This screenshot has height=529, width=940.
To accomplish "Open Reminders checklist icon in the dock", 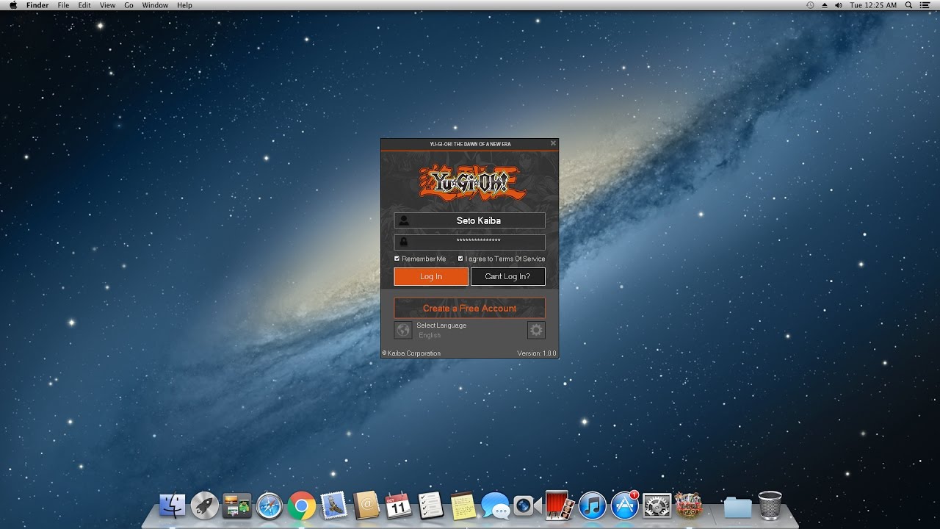I will click(431, 505).
